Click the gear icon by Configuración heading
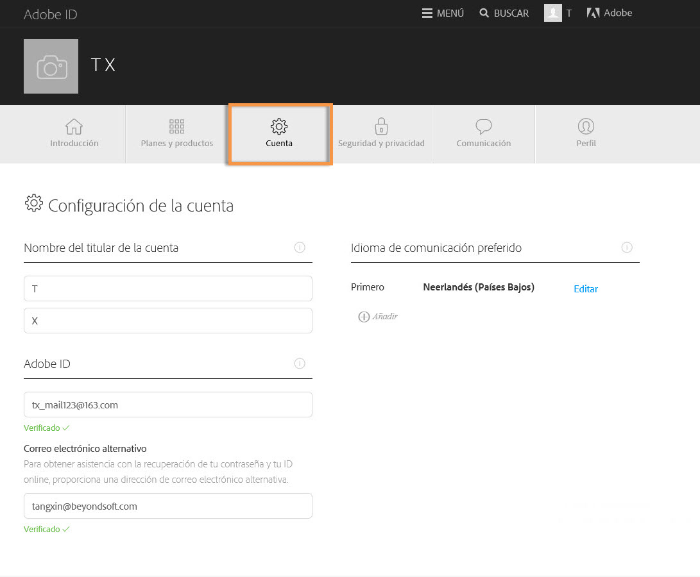The image size is (700, 577). click(33, 203)
